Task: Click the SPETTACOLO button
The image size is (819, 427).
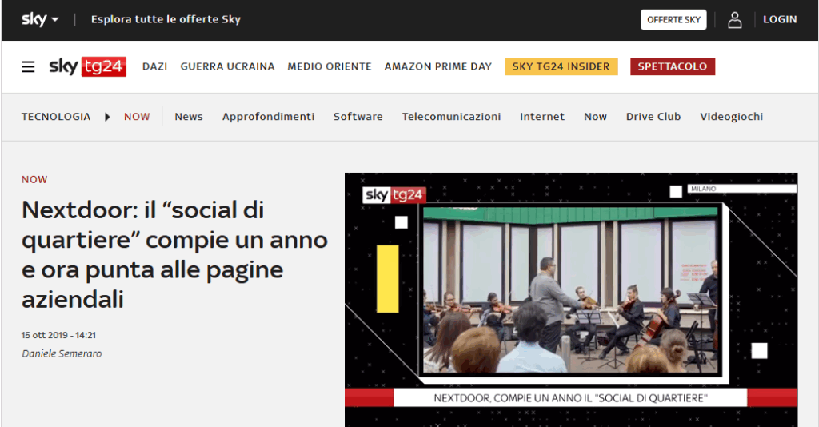Action: click(672, 66)
